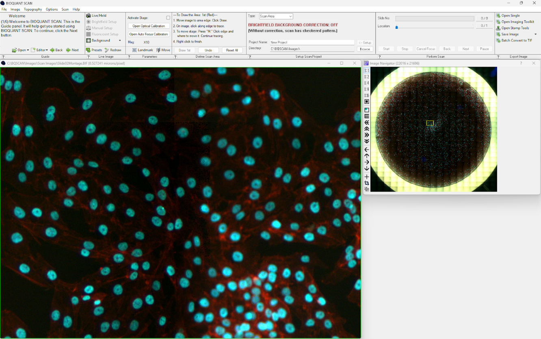The height and width of the screenshot is (339, 541).
Task: Click the single left arrow in Navigator
Action: coord(366,149)
